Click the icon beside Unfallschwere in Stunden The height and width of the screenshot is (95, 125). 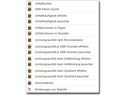pos(30,33)
